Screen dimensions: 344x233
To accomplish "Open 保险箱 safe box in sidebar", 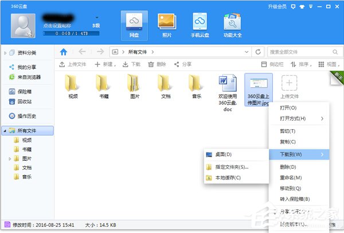I will (x=25, y=92).
